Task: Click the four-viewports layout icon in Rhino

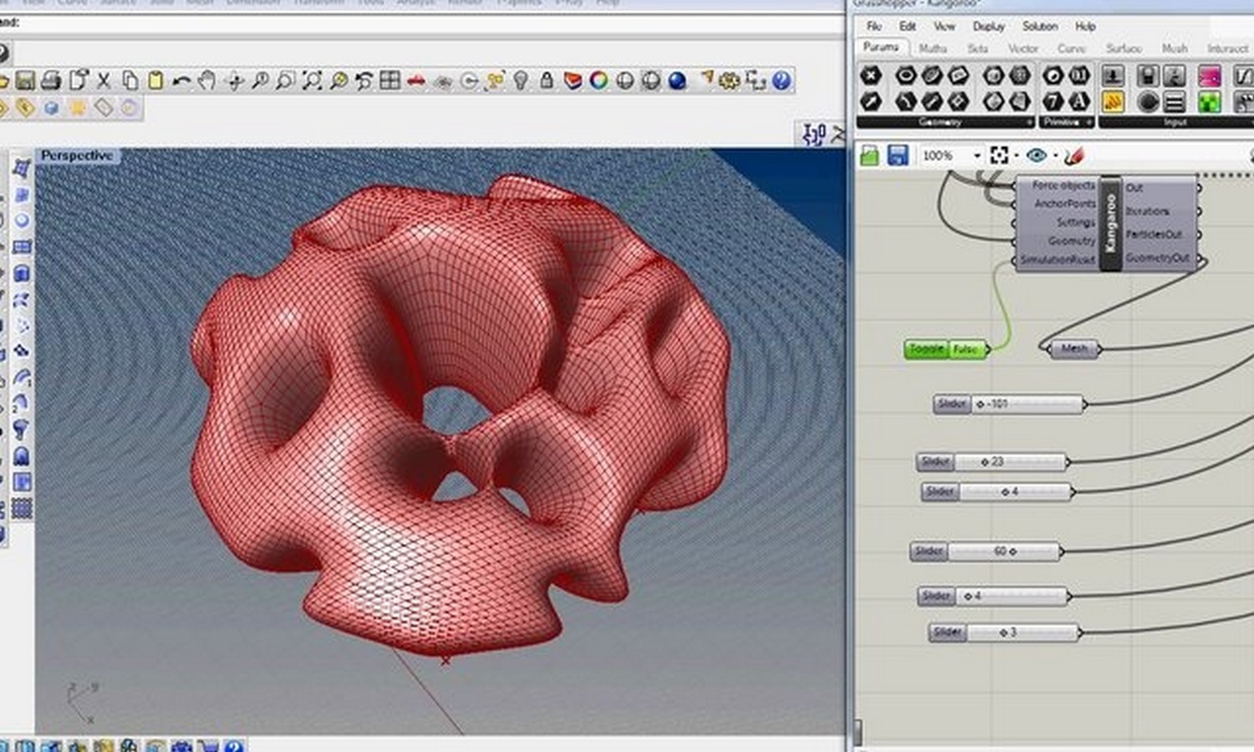Action: point(390,80)
